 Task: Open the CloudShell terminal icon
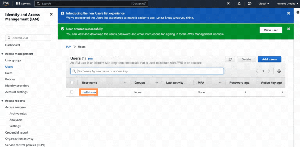228,4
